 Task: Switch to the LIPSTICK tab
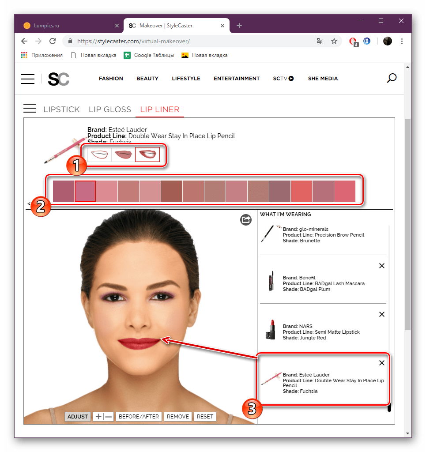61,109
